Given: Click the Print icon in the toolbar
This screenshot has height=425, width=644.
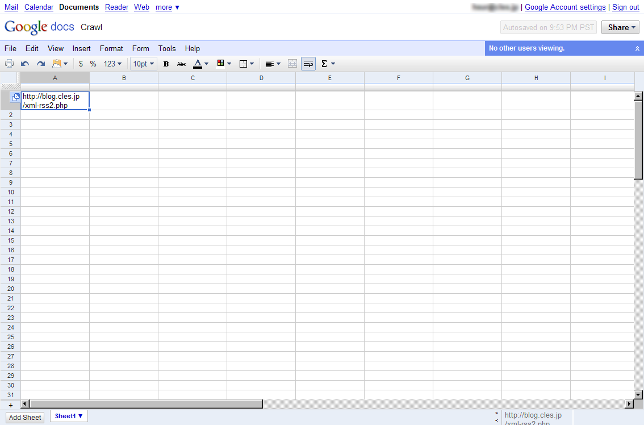Looking at the screenshot, I should (x=9, y=64).
